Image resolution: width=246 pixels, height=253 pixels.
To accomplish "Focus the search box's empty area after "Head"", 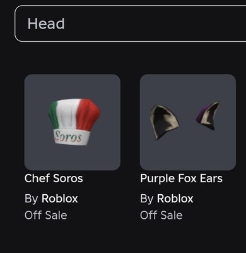I will 156,23.
